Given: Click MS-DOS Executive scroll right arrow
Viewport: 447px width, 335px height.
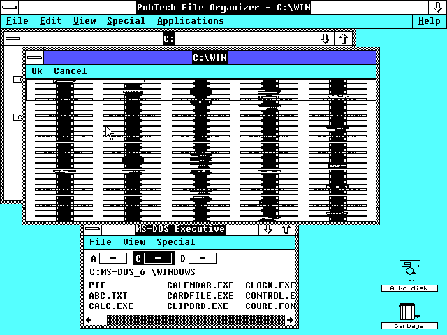Looking at the screenshot, I should [x=290, y=320].
